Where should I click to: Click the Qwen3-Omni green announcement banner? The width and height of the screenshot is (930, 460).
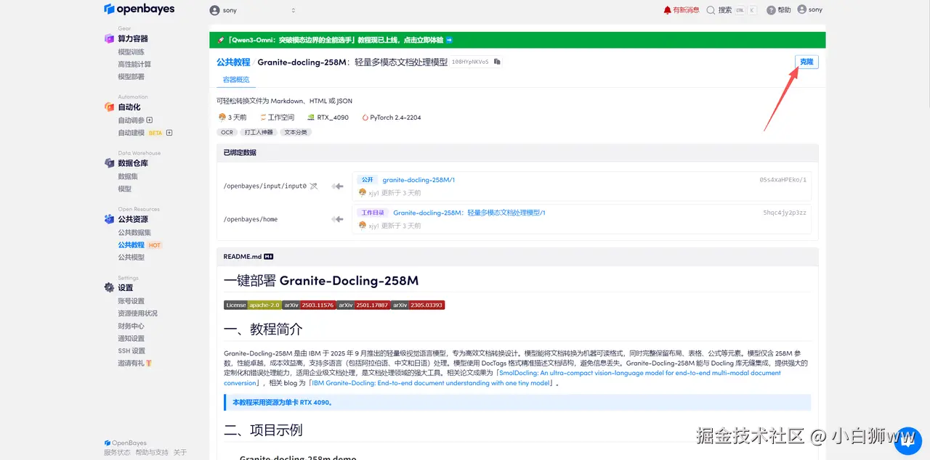(x=517, y=40)
